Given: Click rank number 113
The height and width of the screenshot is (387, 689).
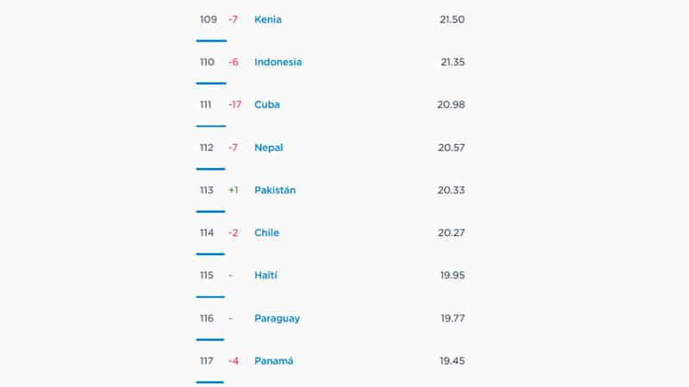Looking at the screenshot, I should [x=207, y=190].
